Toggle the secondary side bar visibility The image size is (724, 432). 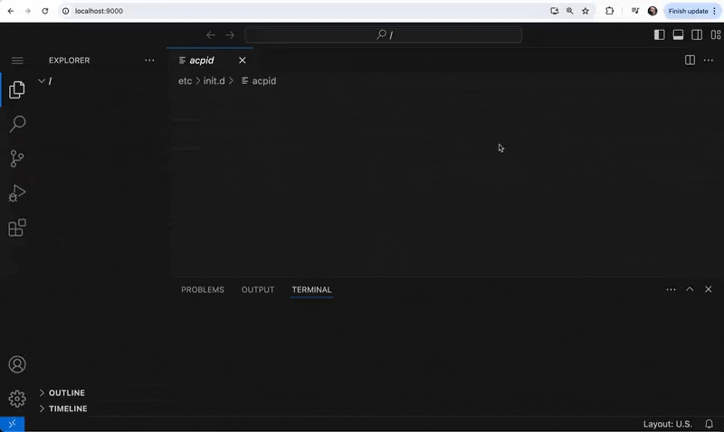tap(697, 35)
